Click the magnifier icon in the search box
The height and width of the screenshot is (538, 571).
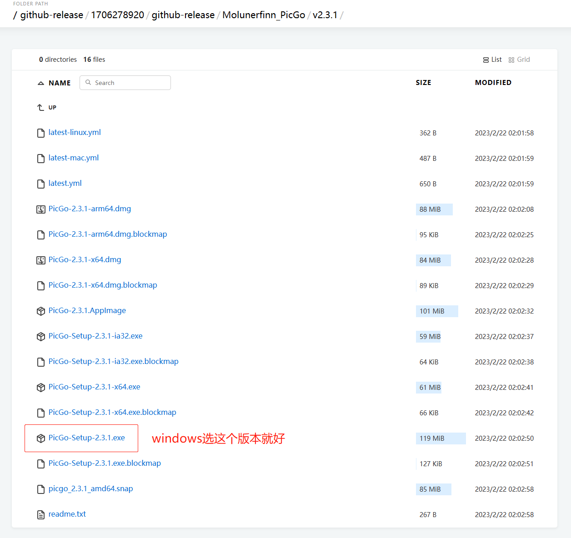pyautogui.click(x=88, y=83)
